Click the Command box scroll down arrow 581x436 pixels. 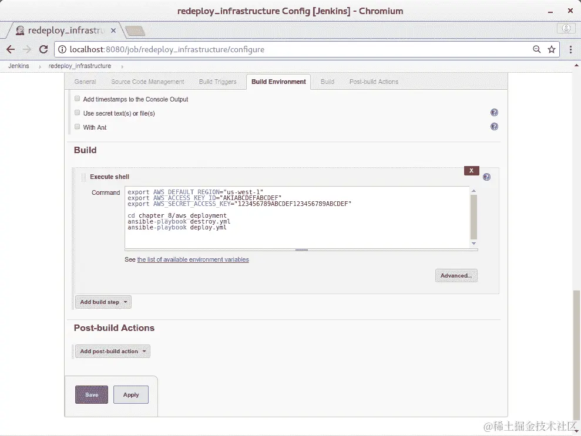(473, 244)
